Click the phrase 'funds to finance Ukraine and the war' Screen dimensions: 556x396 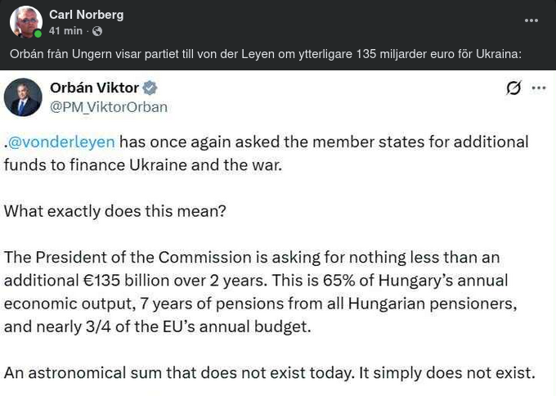point(142,164)
